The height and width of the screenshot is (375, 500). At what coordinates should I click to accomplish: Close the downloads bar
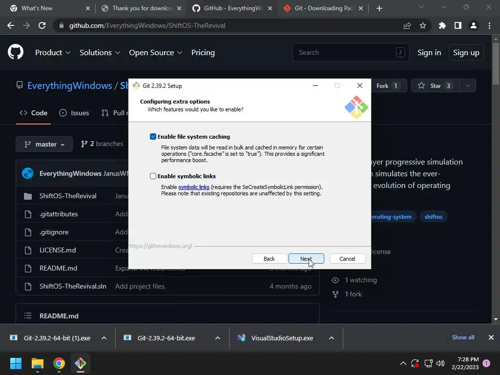[x=491, y=337]
